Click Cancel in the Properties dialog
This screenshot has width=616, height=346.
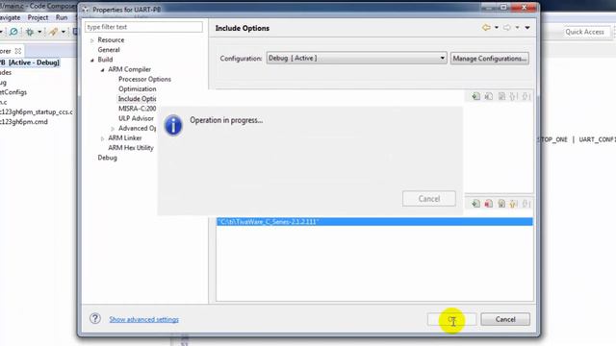(505, 319)
